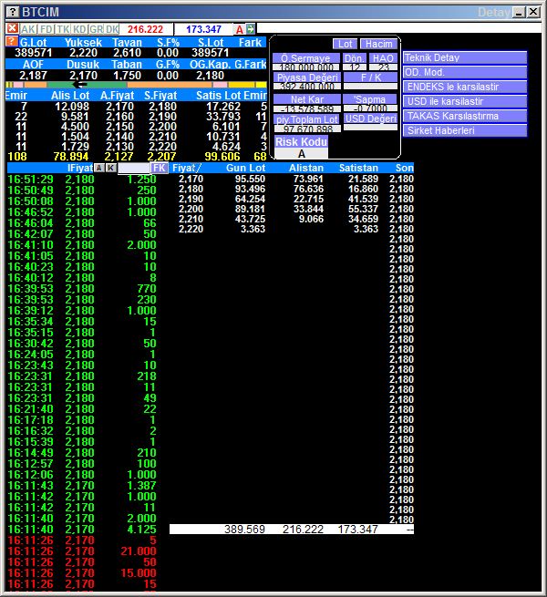Click the KD toolbar button
The image size is (547, 597).
coord(79,29)
